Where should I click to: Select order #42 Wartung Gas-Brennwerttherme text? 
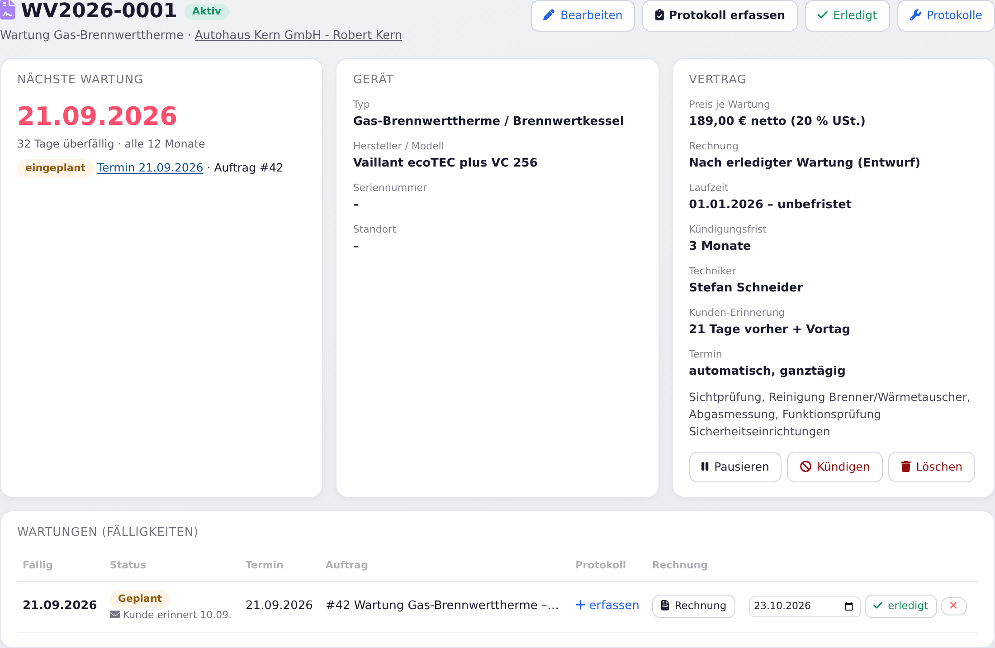(442, 605)
